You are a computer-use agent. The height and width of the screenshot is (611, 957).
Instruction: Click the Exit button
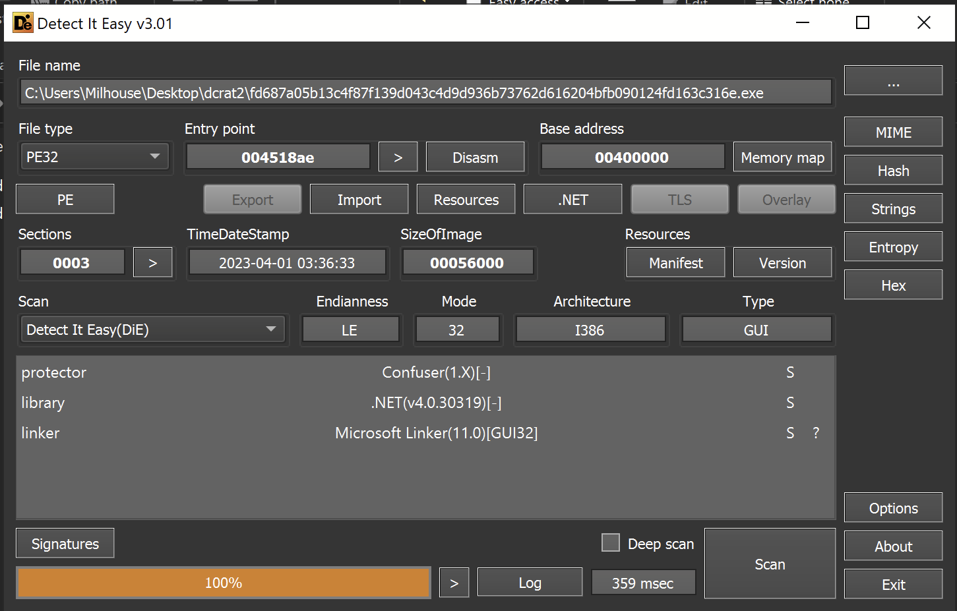[x=893, y=585]
